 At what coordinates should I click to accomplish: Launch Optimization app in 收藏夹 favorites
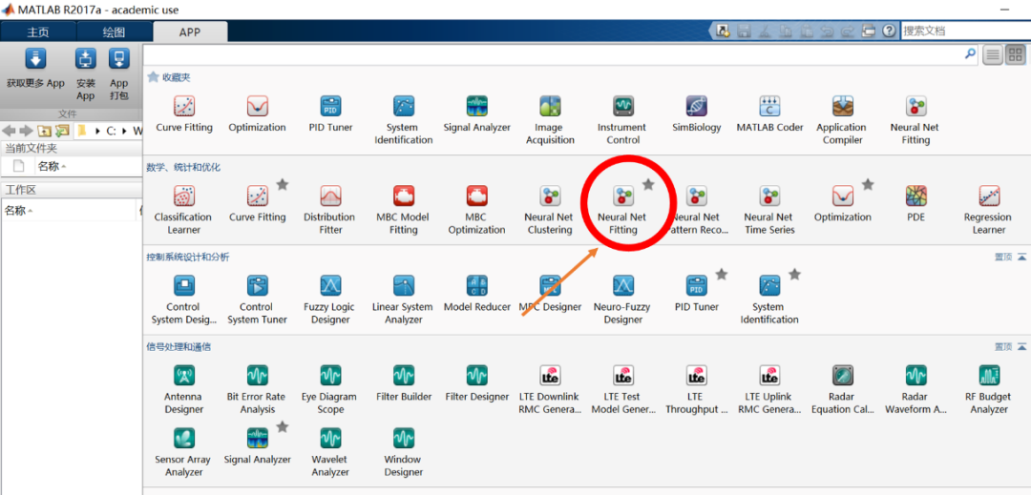257,114
